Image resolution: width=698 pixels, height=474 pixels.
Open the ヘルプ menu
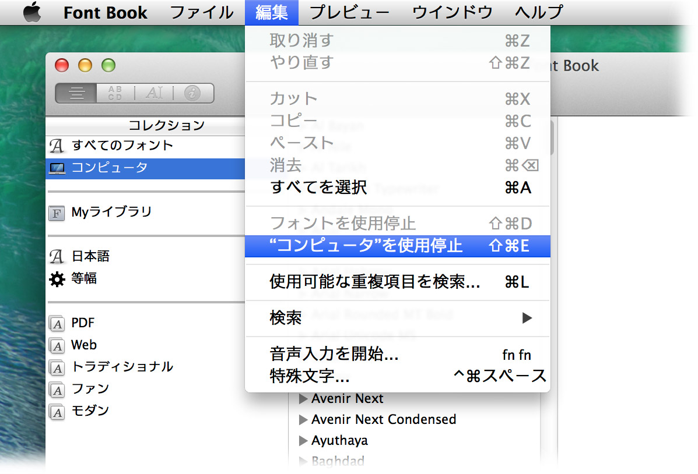(539, 12)
